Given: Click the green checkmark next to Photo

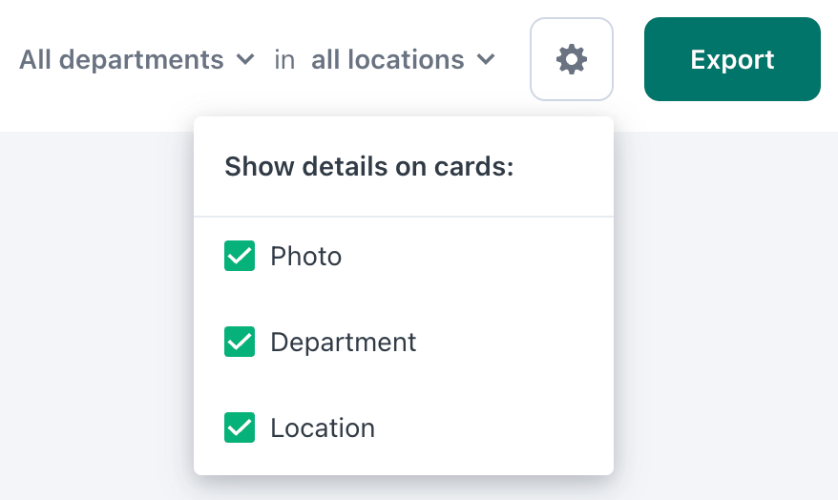Looking at the screenshot, I should tap(240, 256).
